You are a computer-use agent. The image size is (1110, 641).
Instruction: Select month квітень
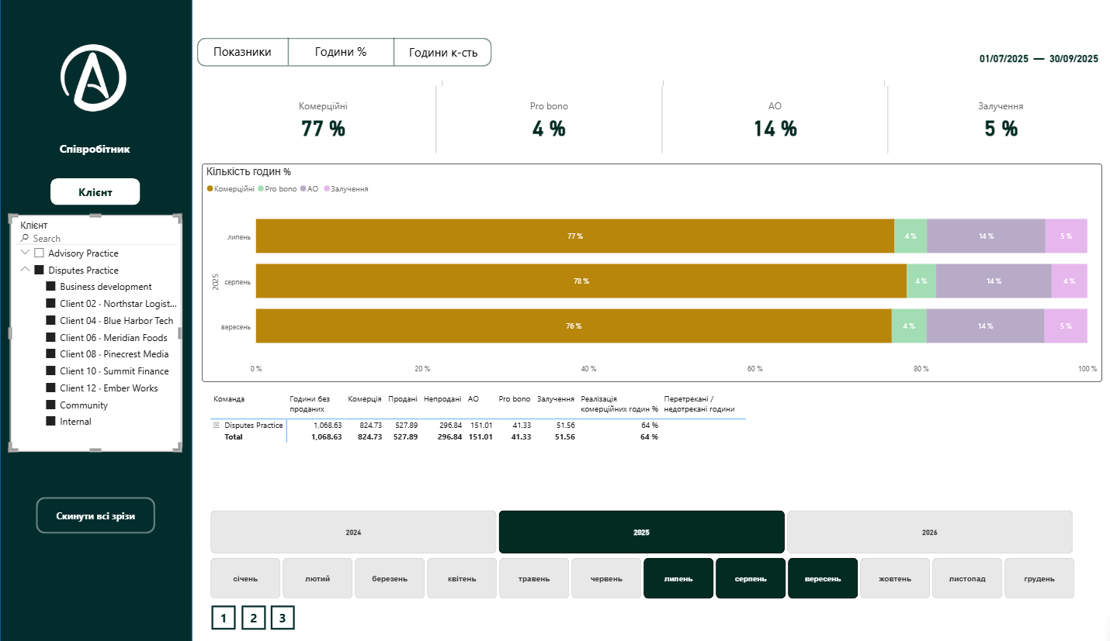pos(462,578)
